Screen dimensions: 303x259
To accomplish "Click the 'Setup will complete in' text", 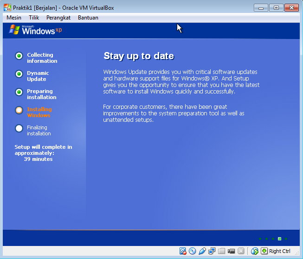I will [43, 147].
